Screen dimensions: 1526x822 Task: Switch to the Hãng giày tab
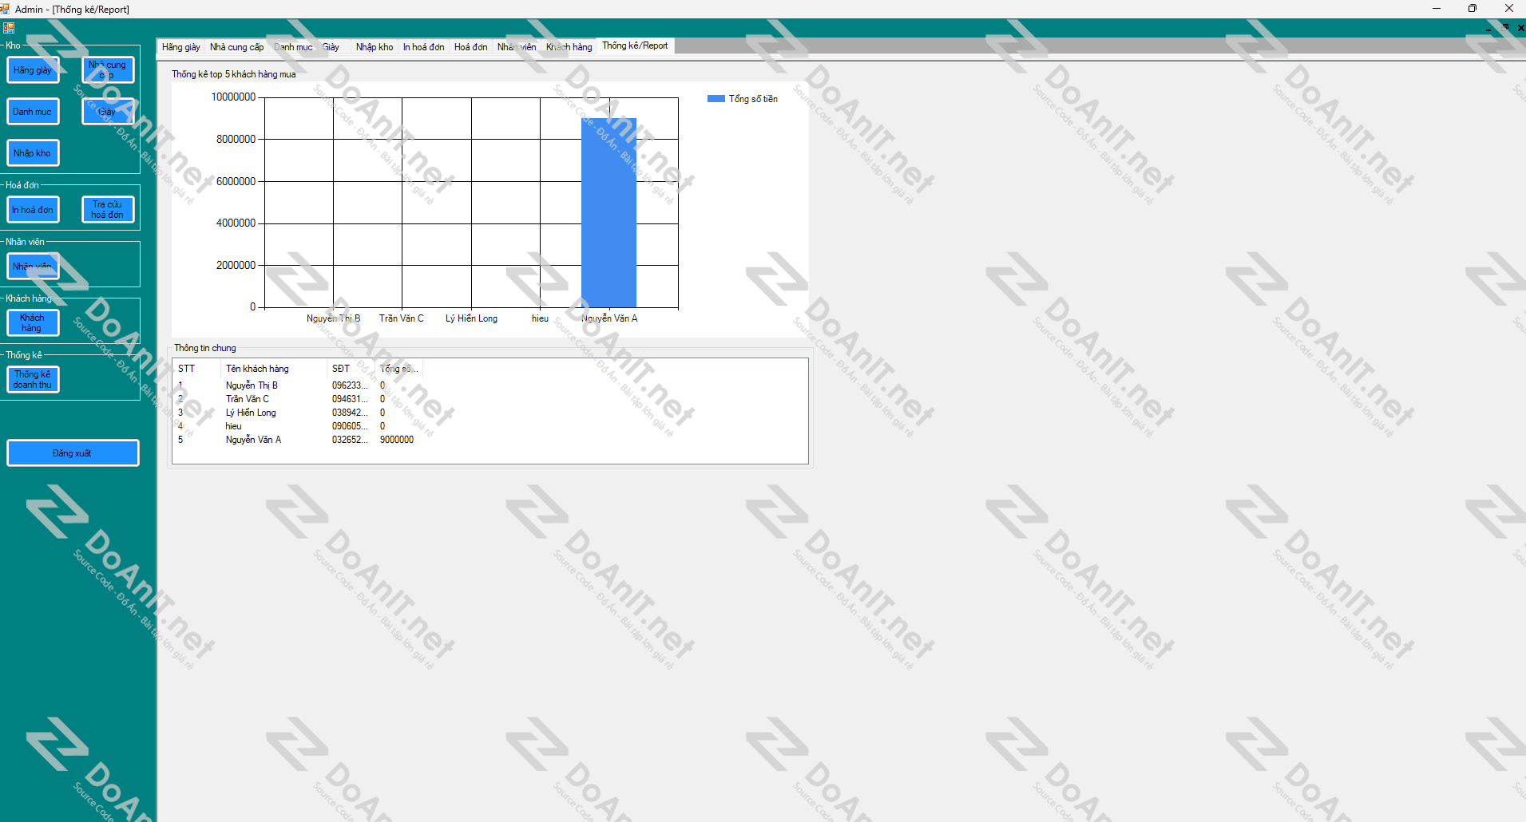[x=181, y=47]
